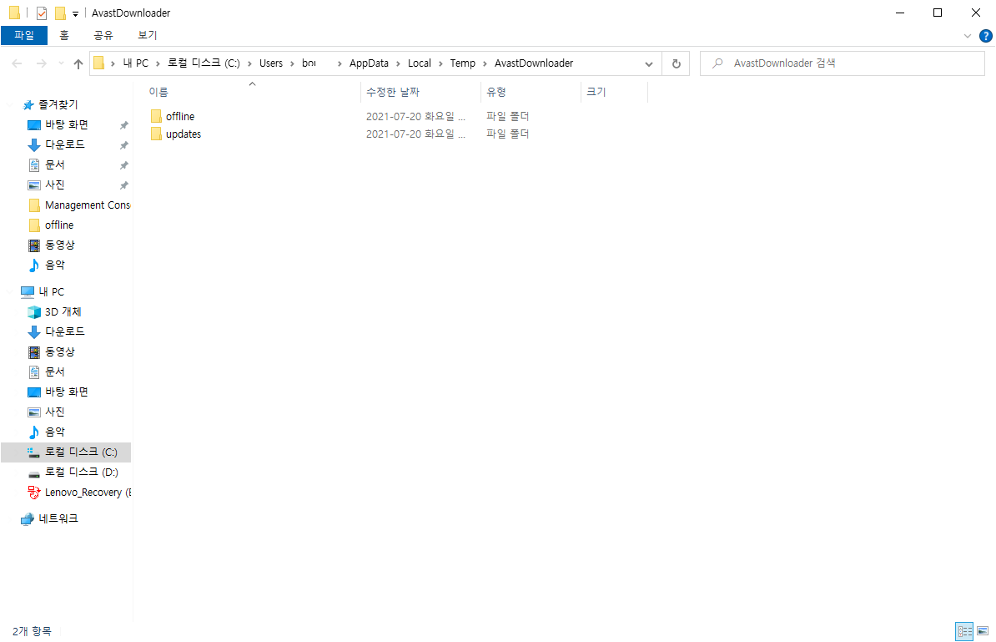Click Local breadcrumb in address bar
Screen dimensions: 996x642
pyautogui.click(x=420, y=63)
